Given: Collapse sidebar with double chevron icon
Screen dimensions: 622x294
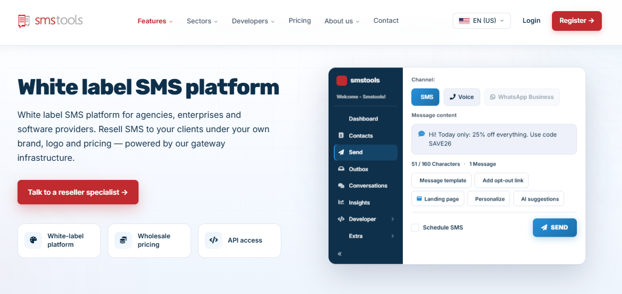Looking at the screenshot, I should [340, 254].
